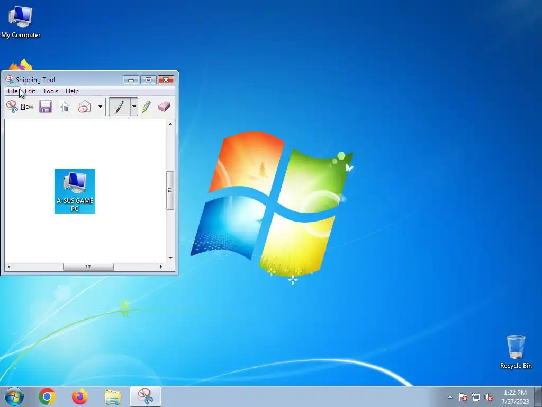Open the Send Snip dropdown arrow
542x407 pixels.
click(x=100, y=107)
